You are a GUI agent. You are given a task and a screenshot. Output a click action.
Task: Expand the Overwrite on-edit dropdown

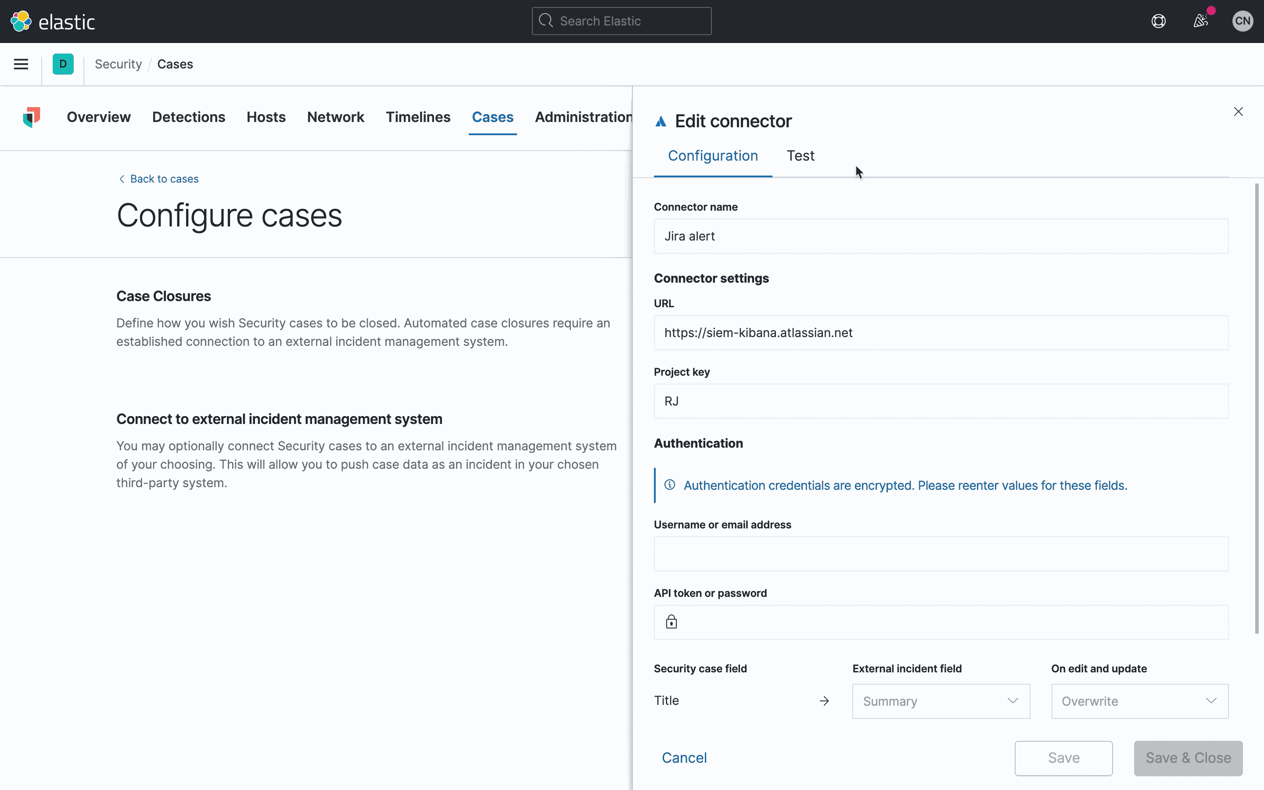pos(1139,701)
